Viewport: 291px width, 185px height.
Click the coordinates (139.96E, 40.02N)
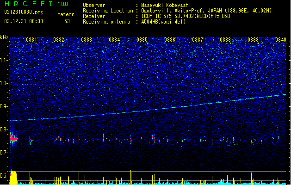[x=248, y=11]
